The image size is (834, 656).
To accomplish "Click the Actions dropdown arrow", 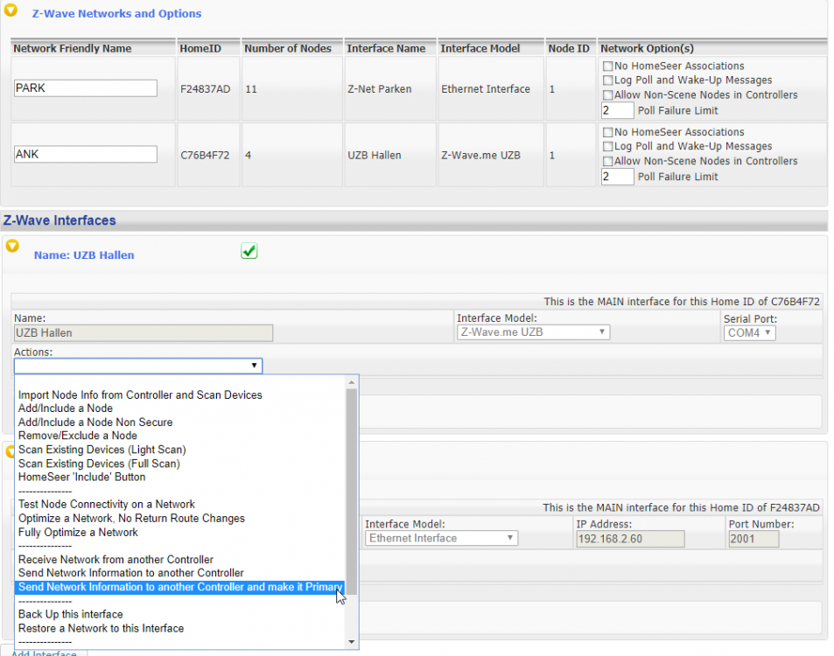I will click(254, 366).
